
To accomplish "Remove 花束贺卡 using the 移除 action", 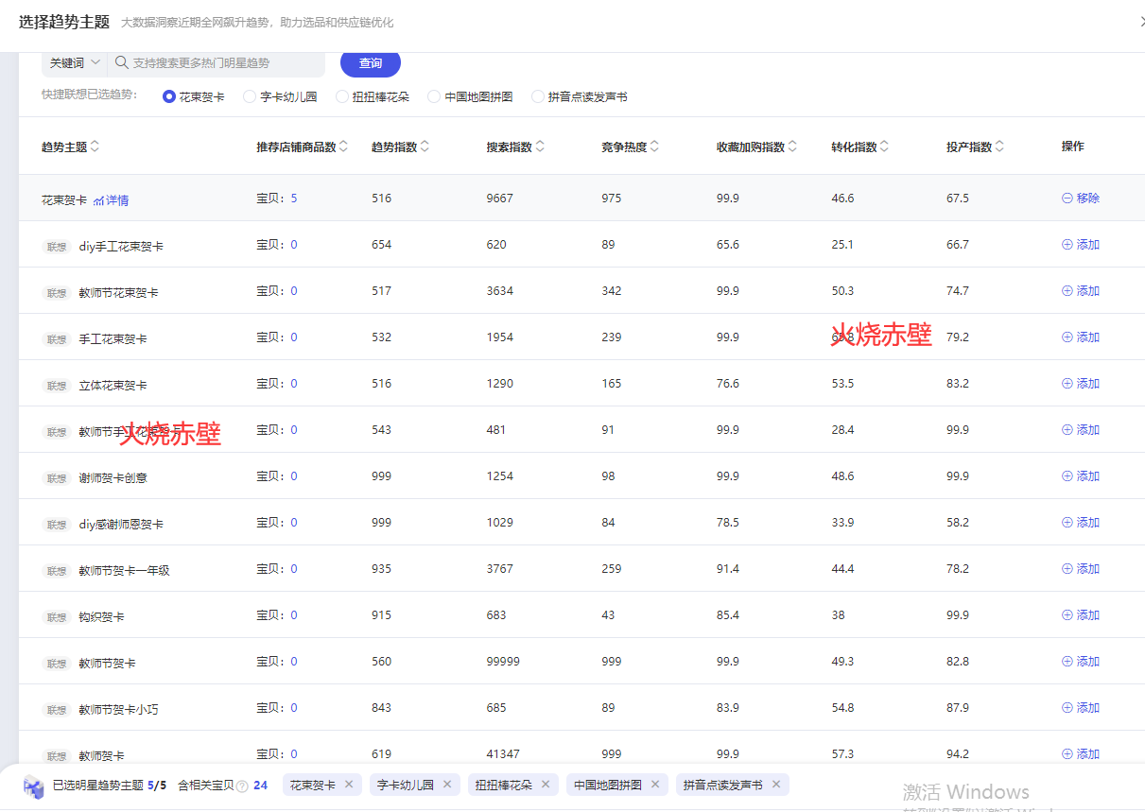I will click(1081, 199).
